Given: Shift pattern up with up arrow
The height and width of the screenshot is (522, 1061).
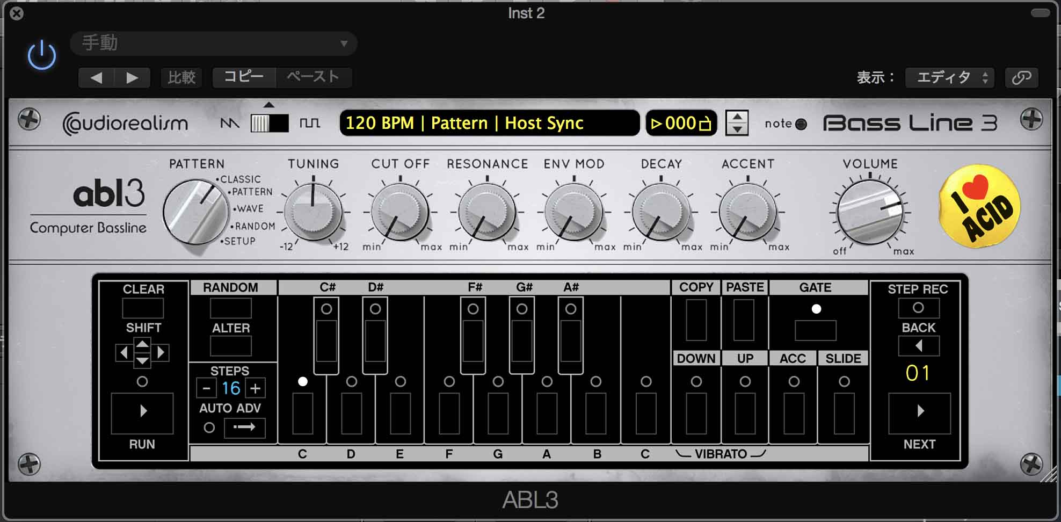Looking at the screenshot, I should [x=142, y=344].
